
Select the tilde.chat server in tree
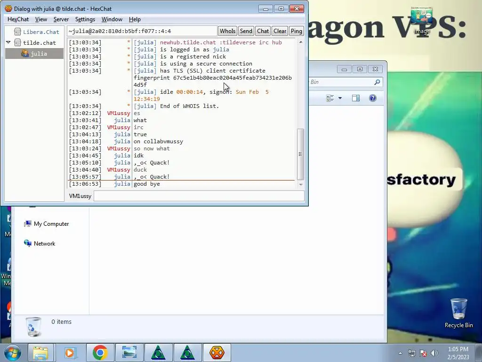[x=40, y=43]
